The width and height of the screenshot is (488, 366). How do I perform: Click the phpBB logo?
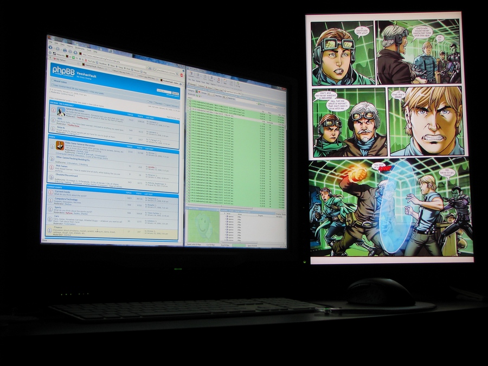tap(63, 70)
